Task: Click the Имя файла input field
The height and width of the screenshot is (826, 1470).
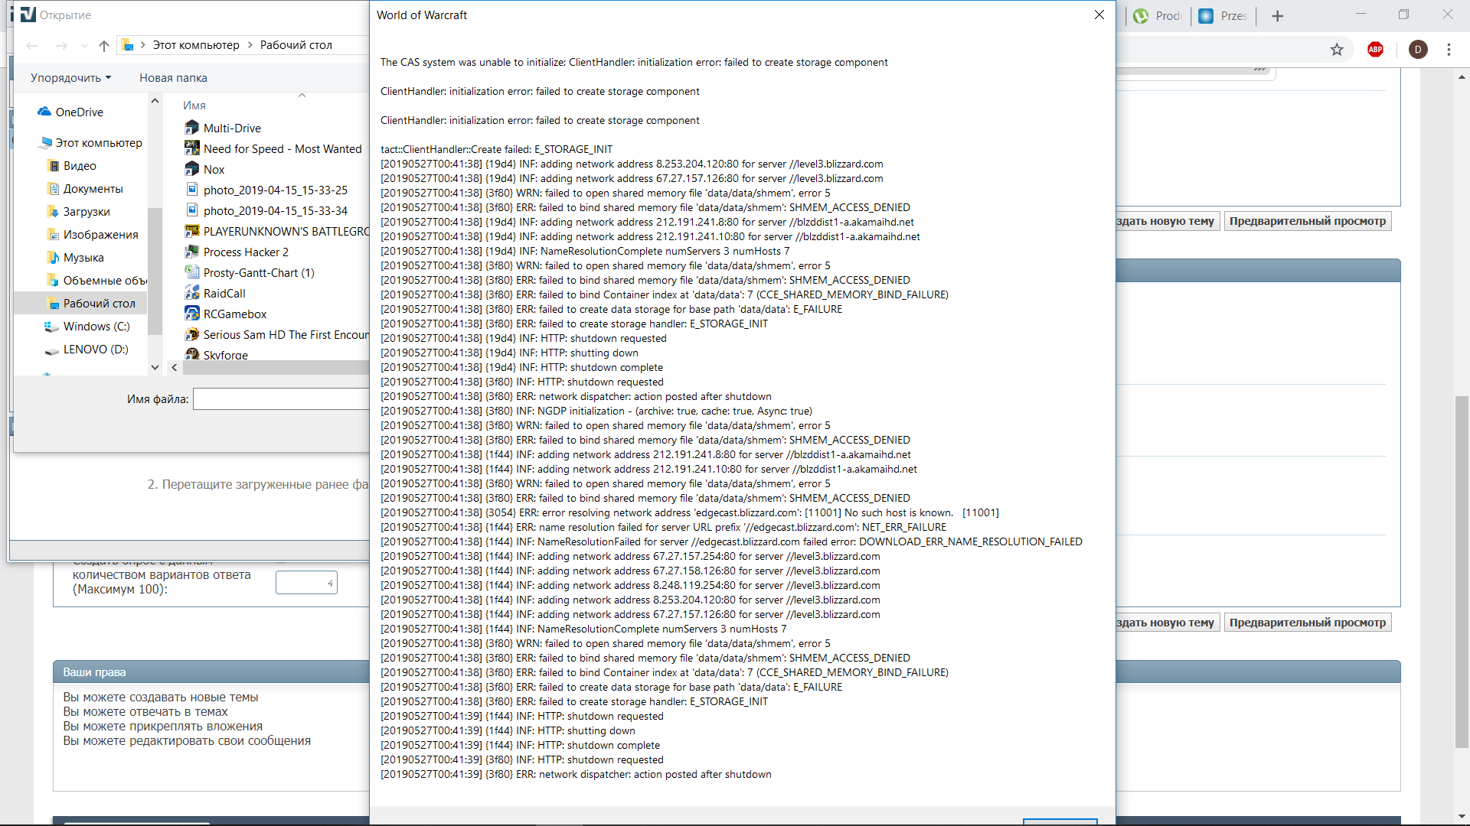Action: click(281, 399)
